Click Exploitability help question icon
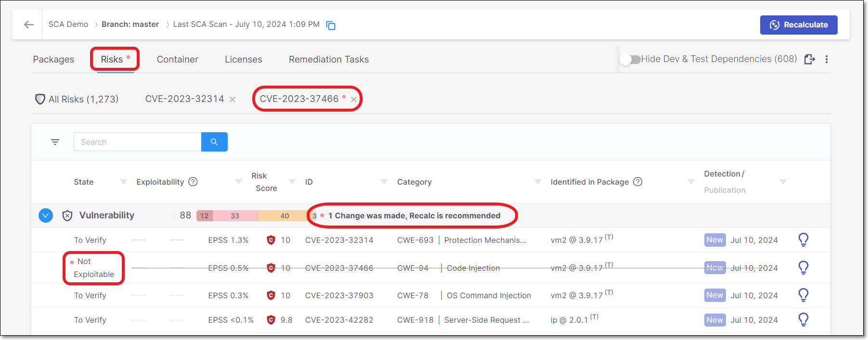 tap(193, 182)
